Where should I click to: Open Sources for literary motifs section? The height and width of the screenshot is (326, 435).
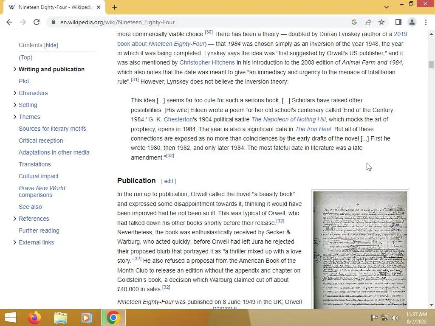[52, 129]
